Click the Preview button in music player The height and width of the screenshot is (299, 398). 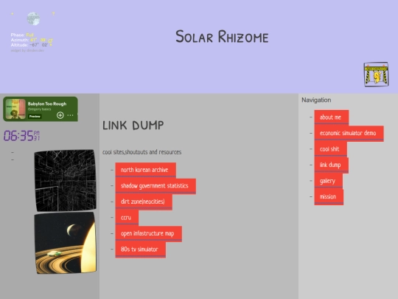[x=35, y=116]
